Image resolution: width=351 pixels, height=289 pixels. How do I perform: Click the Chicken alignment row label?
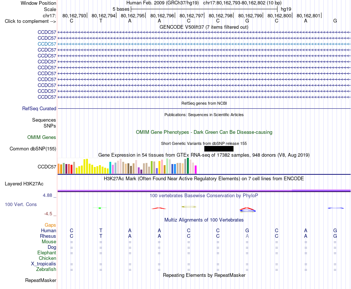tap(47, 258)
